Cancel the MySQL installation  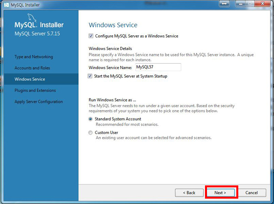251,193
